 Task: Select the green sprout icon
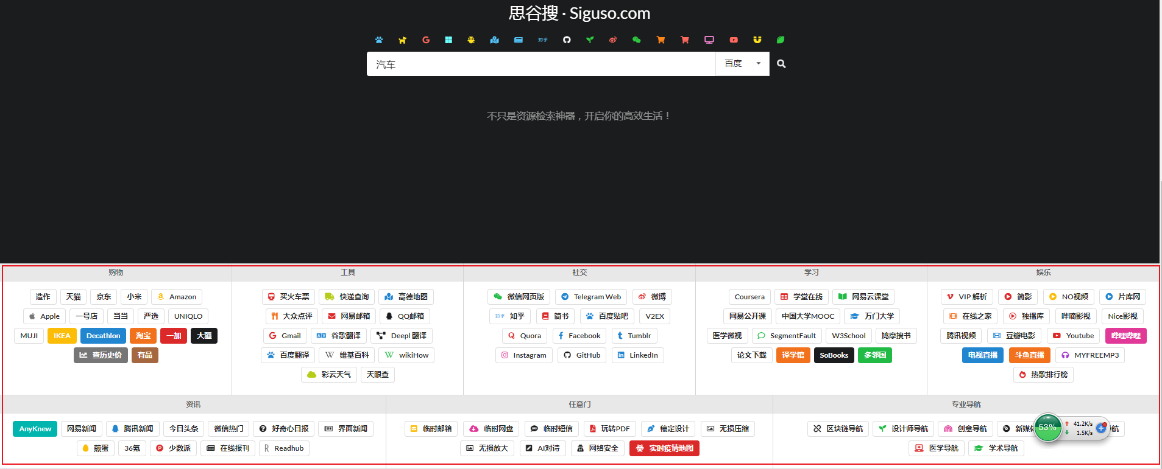click(x=590, y=40)
